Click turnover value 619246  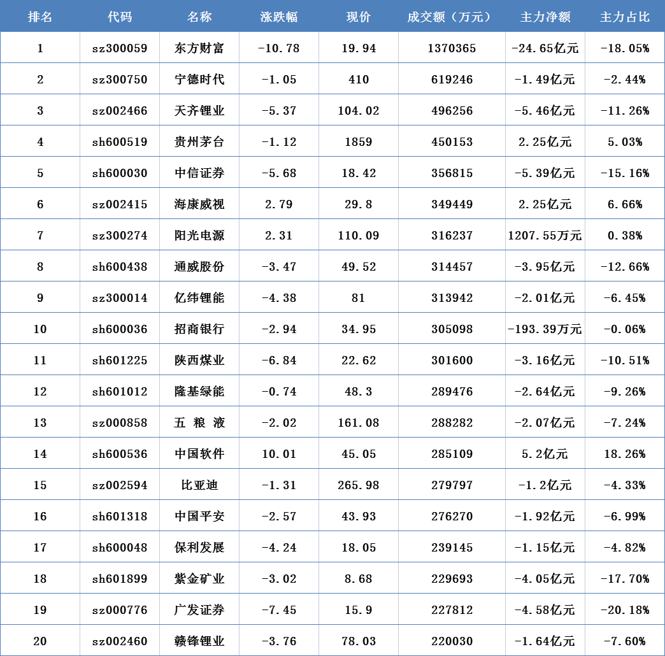tap(452, 80)
